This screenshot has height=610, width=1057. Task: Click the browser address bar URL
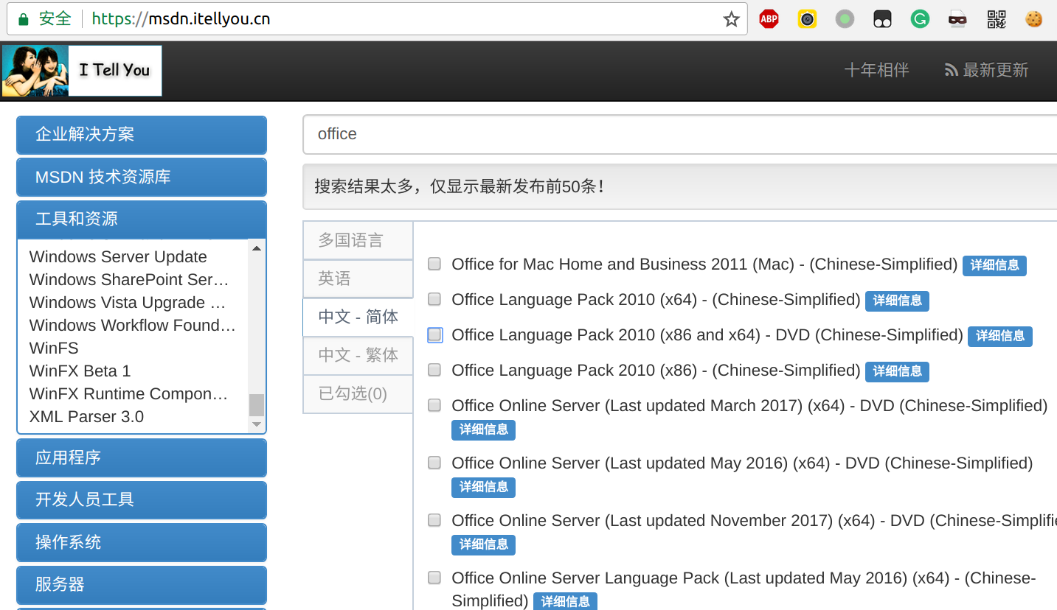coord(181,19)
